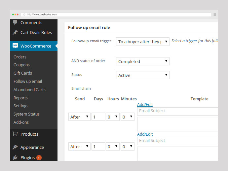Click the green window control dot
Image resolution: width=228 pixels, height=171 pixels.
[x=13, y=15]
